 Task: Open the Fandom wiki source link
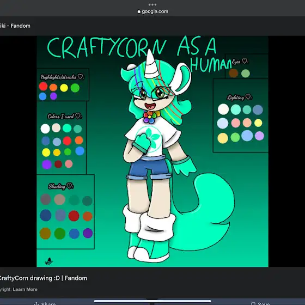15,26
